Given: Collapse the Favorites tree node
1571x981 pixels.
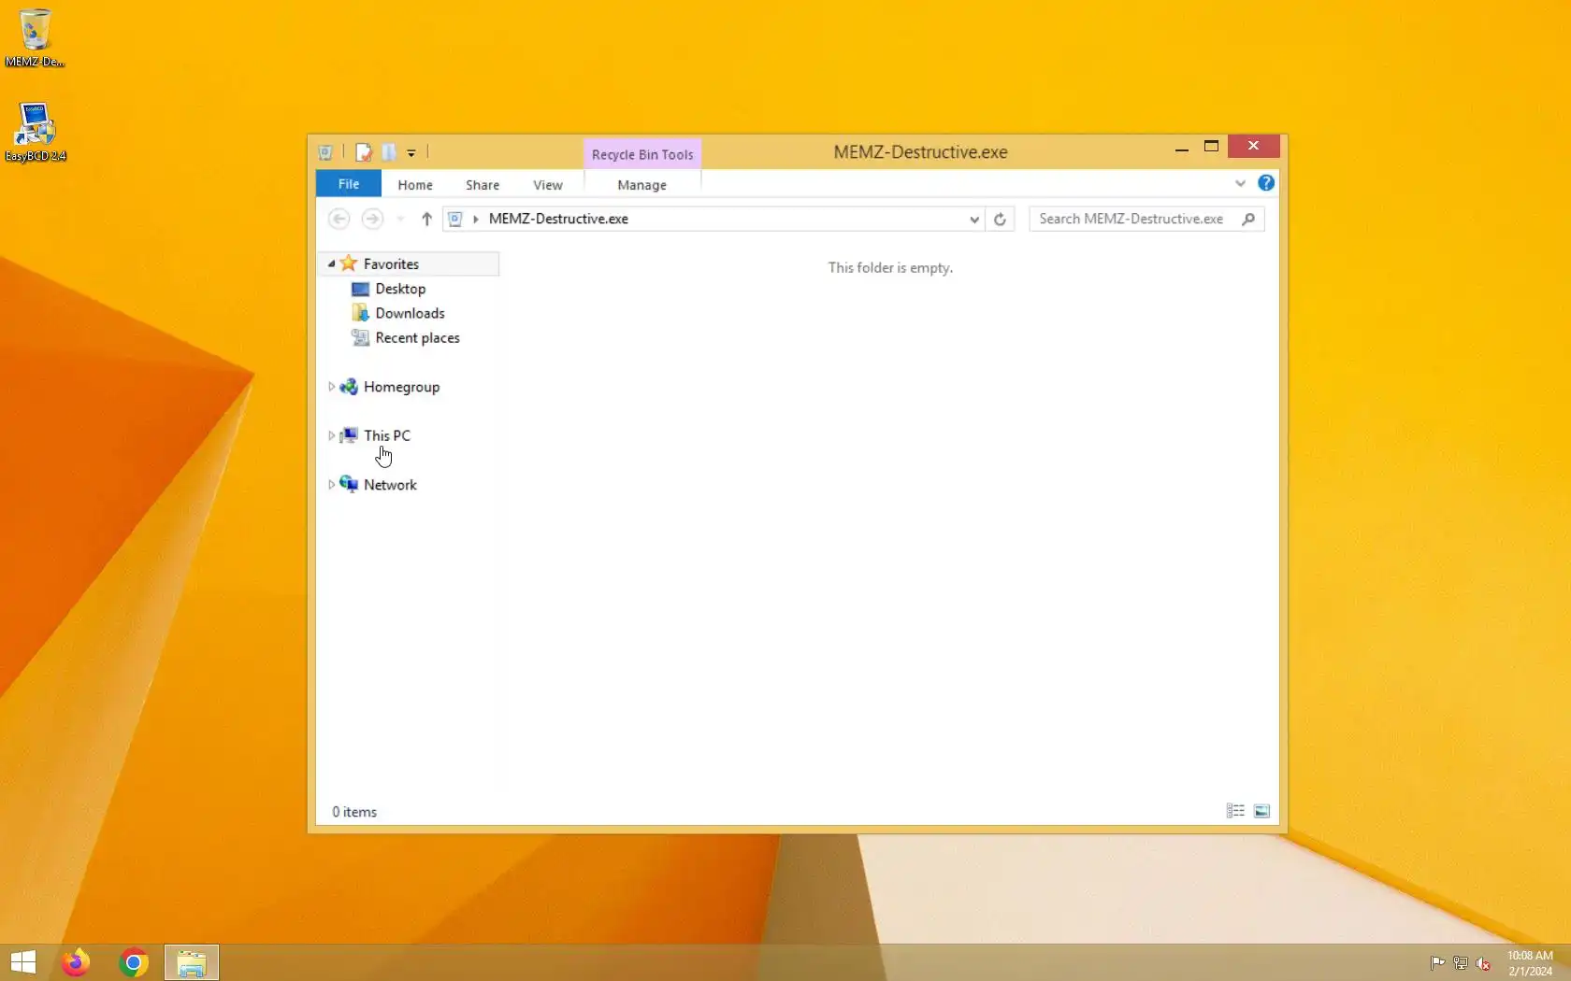Looking at the screenshot, I should click(x=331, y=264).
